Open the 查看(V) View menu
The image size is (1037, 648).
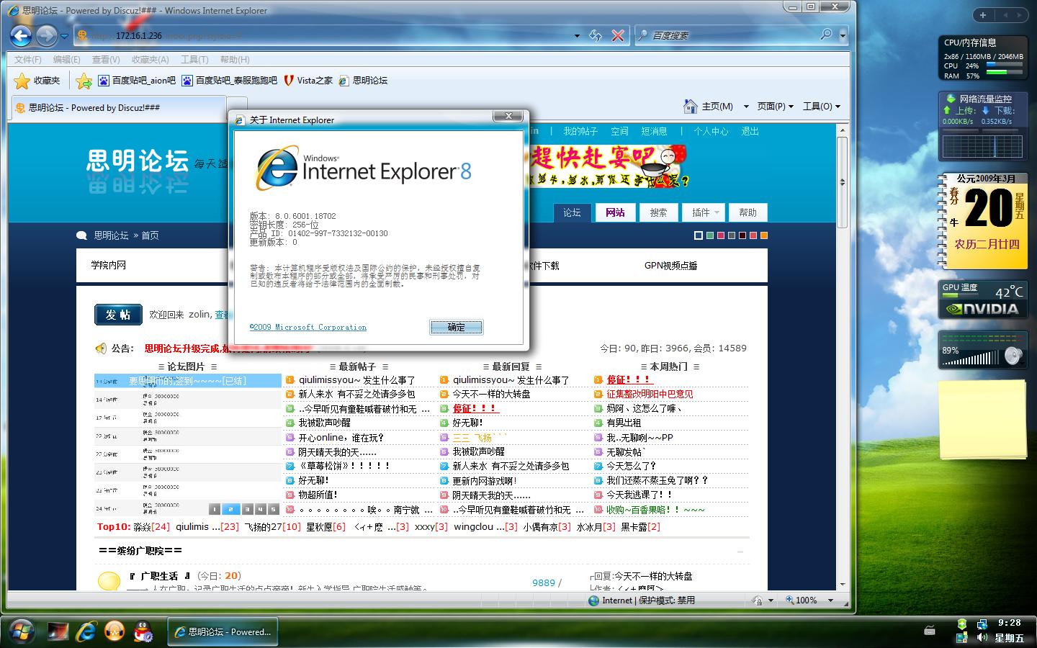coord(105,60)
